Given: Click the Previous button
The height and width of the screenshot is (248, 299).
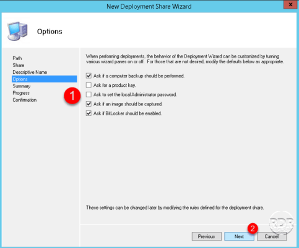Looking at the screenshot, I should coord(207,236).
